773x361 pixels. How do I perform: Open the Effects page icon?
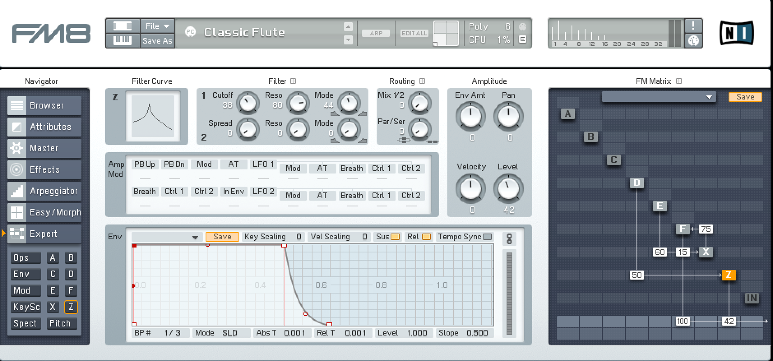[x=17, y=170]
